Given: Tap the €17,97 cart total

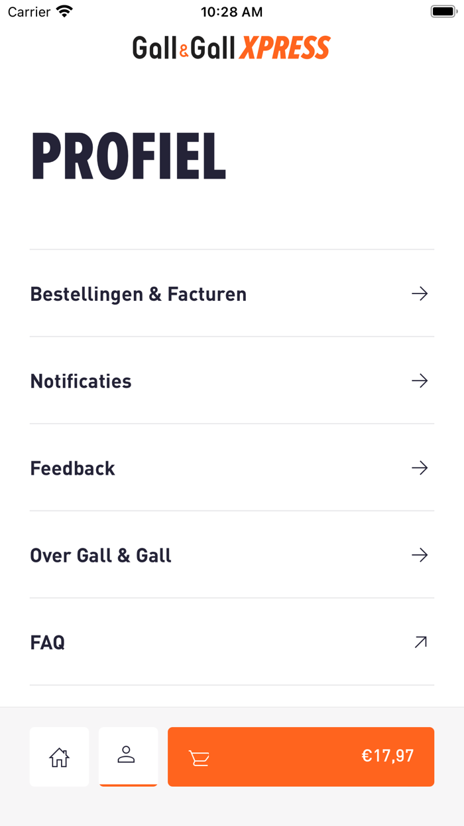Looking at the screenshot, I should click(x=387, y=756).
